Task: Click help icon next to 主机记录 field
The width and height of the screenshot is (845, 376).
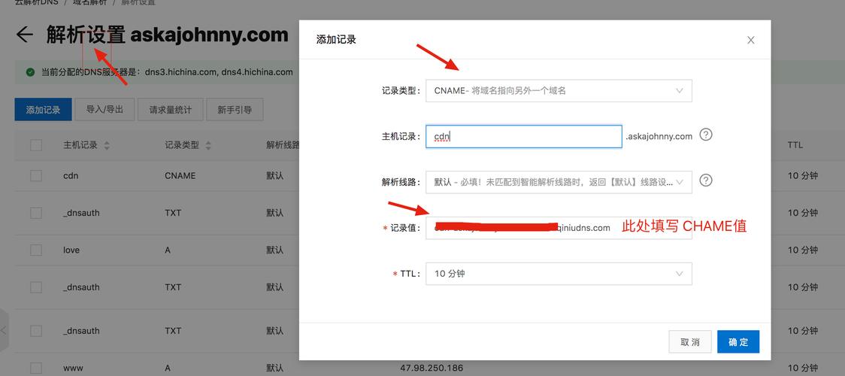Action: [705, 135]
